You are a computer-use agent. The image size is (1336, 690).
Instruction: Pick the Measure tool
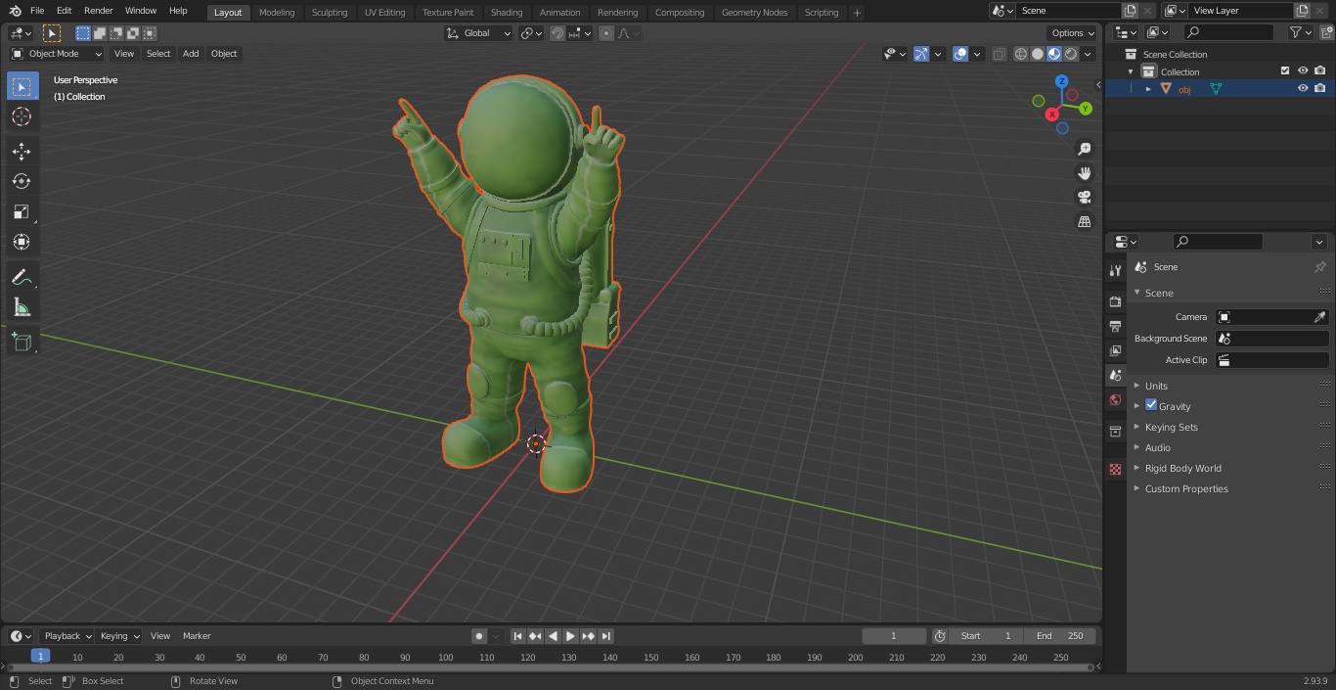pos(22,308)
